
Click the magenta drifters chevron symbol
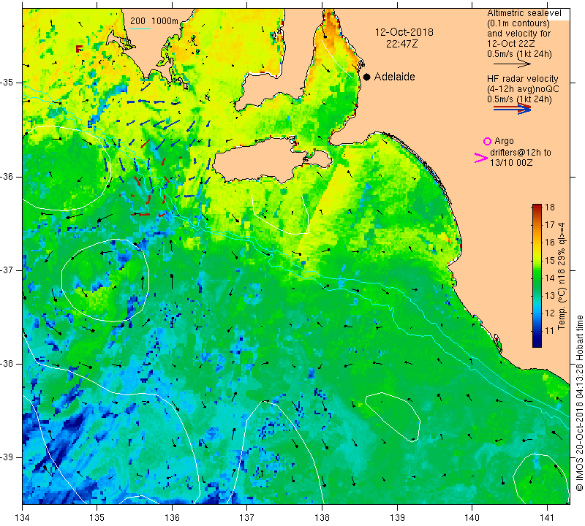pos(481,158)
